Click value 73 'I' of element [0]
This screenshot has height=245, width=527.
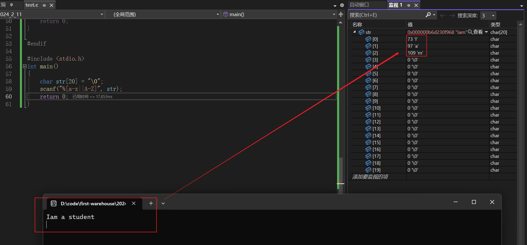(x=412, y=39)
